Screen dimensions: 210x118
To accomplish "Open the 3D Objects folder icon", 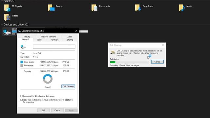I will [x=7, y=8].
